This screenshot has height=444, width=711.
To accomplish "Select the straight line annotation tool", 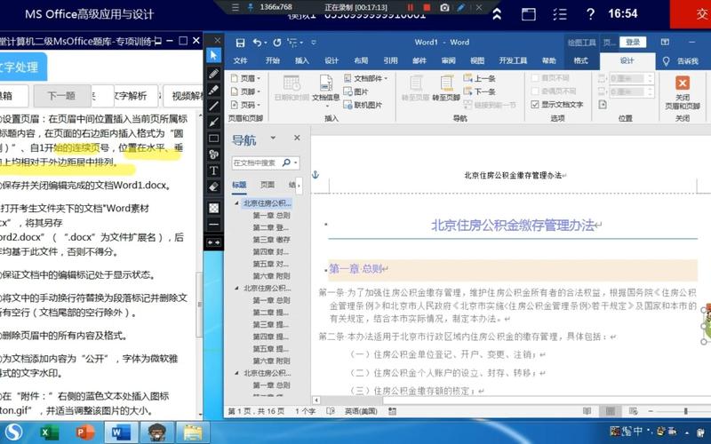I will pyautogui.click(x=213, y=106).
